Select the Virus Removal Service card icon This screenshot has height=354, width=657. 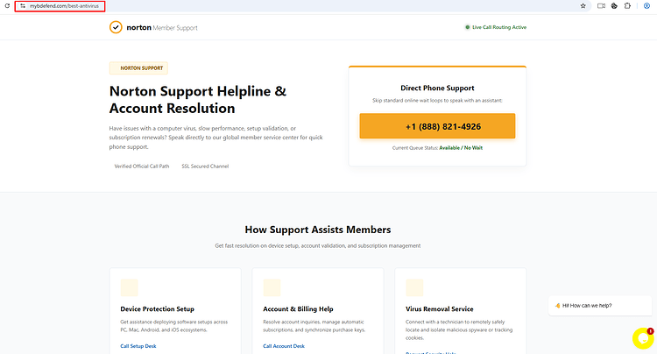tap(414, 287)
